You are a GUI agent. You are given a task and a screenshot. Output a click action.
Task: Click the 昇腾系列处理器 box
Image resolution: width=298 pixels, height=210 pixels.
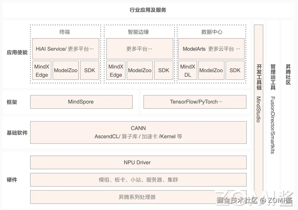pyautogui.click(x=138, y=197)
